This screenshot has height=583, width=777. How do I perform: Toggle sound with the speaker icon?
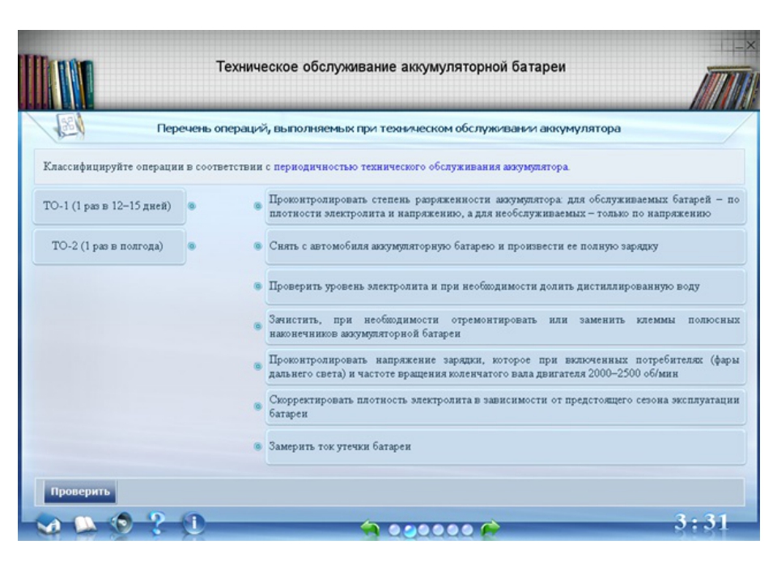[121, 525]
